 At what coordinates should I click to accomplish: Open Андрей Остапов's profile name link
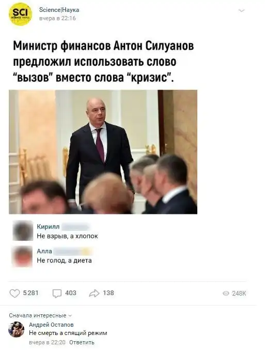point(51,325)
